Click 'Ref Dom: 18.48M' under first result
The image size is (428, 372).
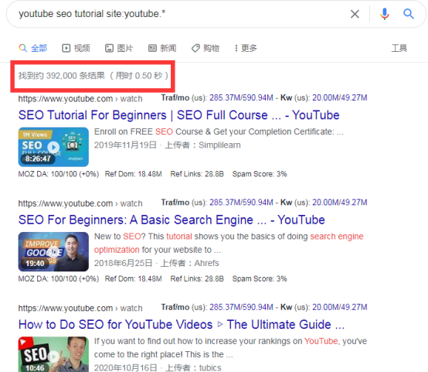point(133,174)
